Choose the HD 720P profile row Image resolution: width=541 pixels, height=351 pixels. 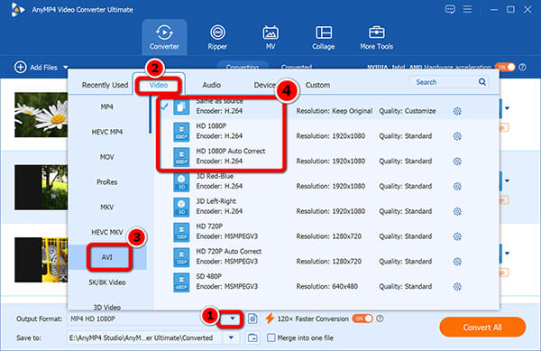point(326,232)
